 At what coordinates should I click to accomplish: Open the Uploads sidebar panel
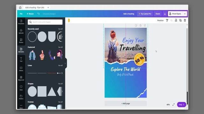(x=21, y=31)
